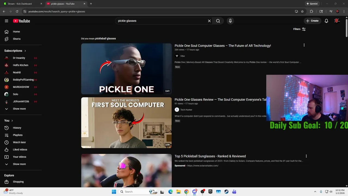The width and height of the screenshot is (348, 196).
Task: Click solaroshades.com sponsored link
Action: point(203,166)
